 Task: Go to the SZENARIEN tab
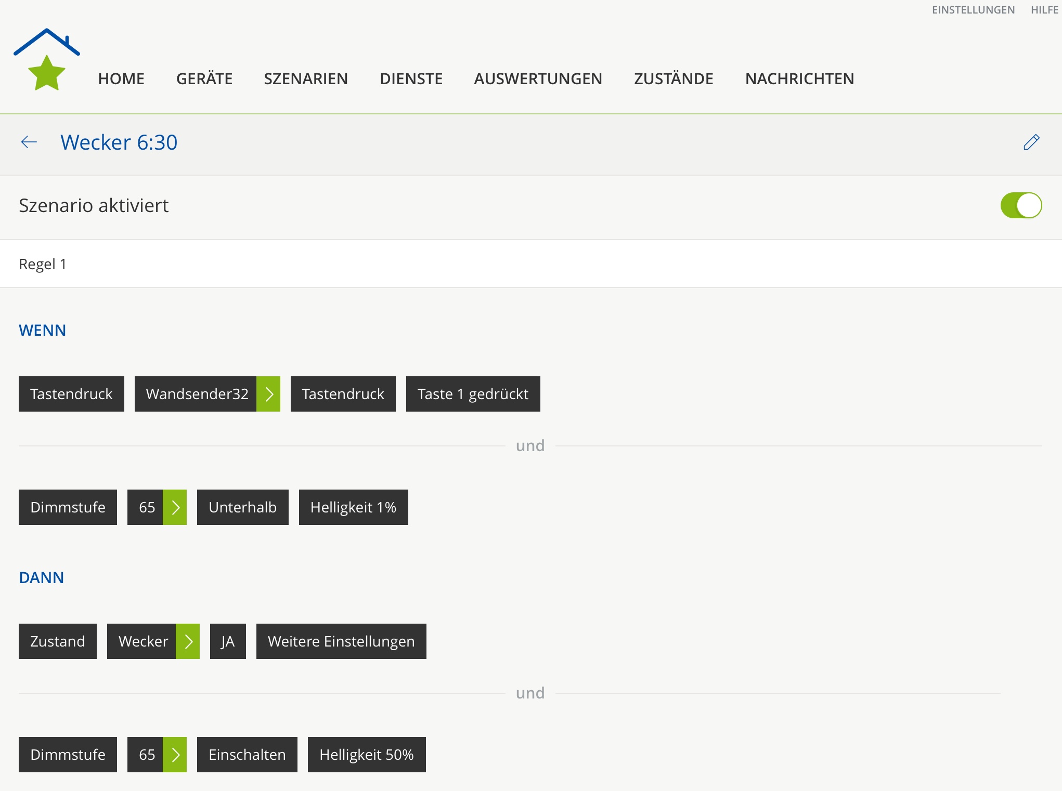tap(306, 78)
